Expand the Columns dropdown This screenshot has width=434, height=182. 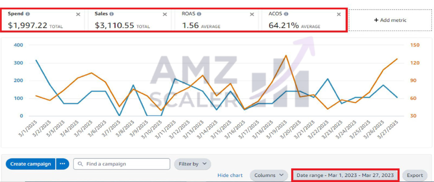269,175
